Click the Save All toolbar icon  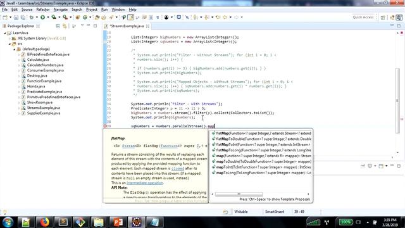coord(23,17)
